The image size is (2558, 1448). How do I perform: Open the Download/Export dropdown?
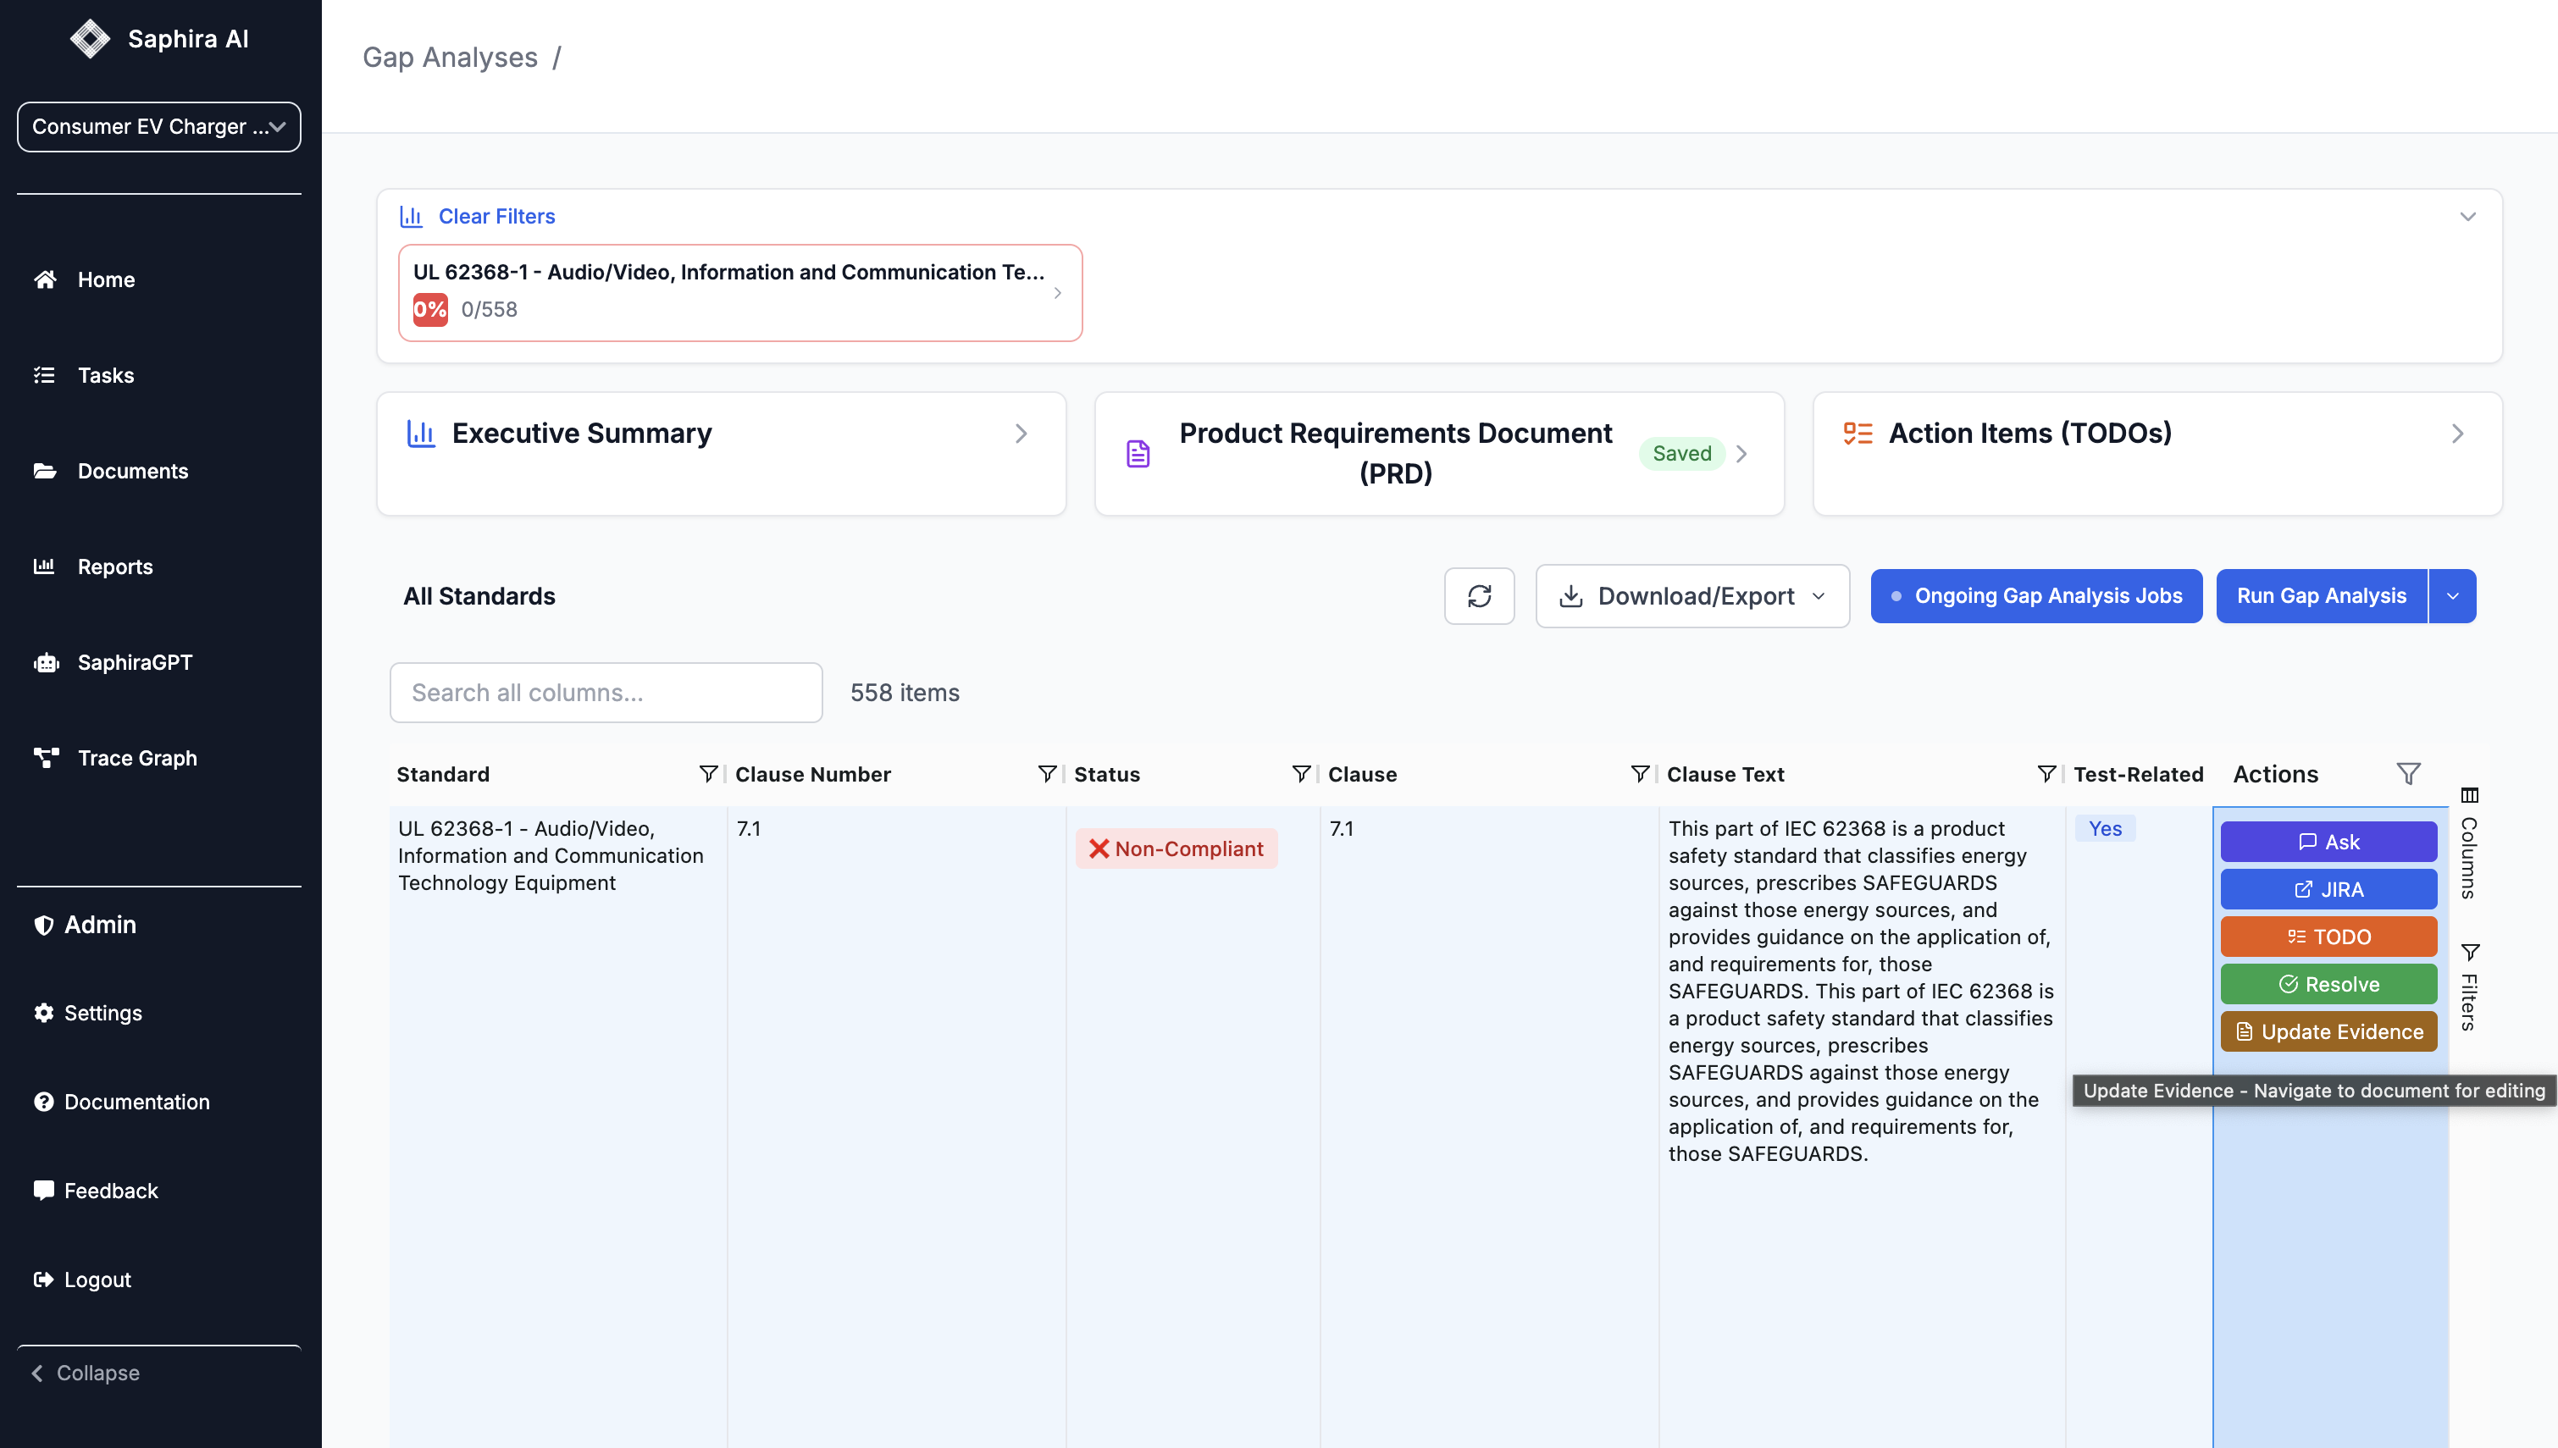click(x=1691, y=595)
